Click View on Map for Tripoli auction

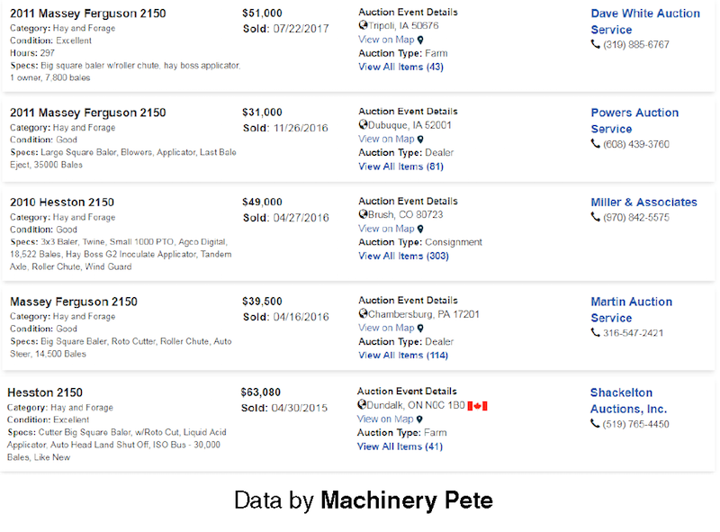pos(386,40)
